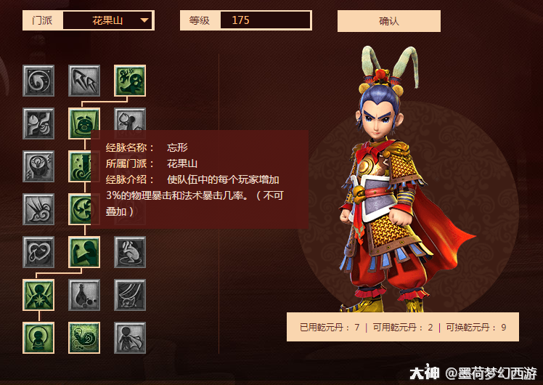Image resolution: width=543 pixels, height=385 pixels.
Task: Toggle the green flexing-arm meridian node
Action: coord(84,252)
